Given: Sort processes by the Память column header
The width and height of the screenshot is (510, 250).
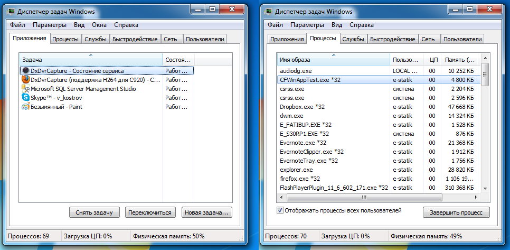Looking at the screenshot, I should 460,60.
